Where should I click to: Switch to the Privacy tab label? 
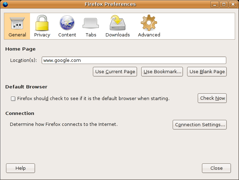[42, 35]
